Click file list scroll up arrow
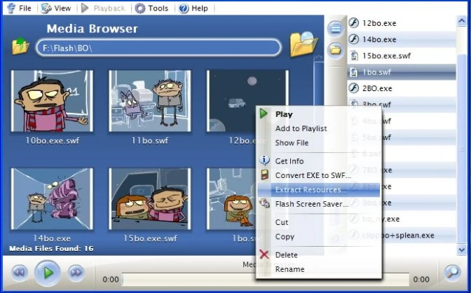This screenshot has height=293, width=471. point(461,21)
